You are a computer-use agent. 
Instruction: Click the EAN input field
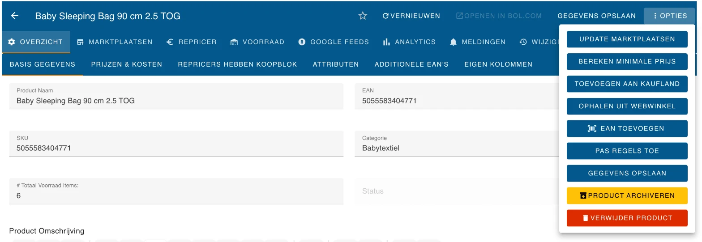coord(457,96)
